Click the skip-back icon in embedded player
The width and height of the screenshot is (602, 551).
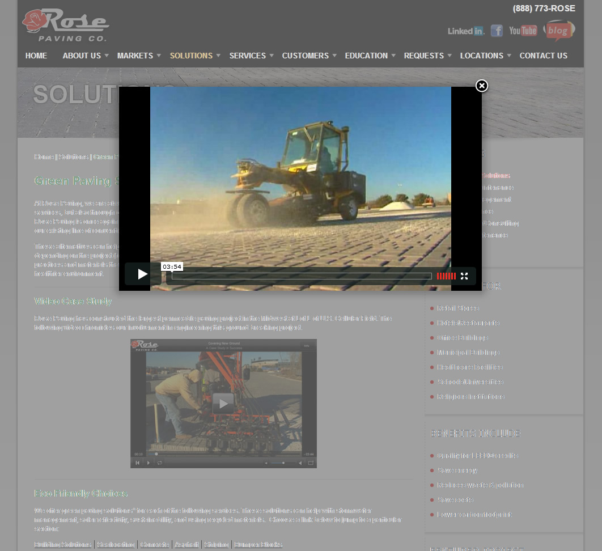click(137, 463)
